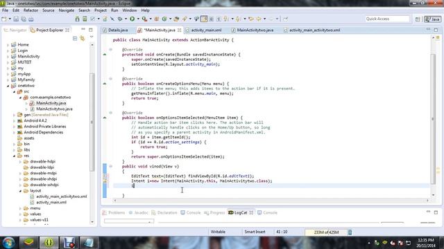Screen dimensions: 444x249
Task: Open Project Explorer view menu arrow
Action: (x=92, y=37)
